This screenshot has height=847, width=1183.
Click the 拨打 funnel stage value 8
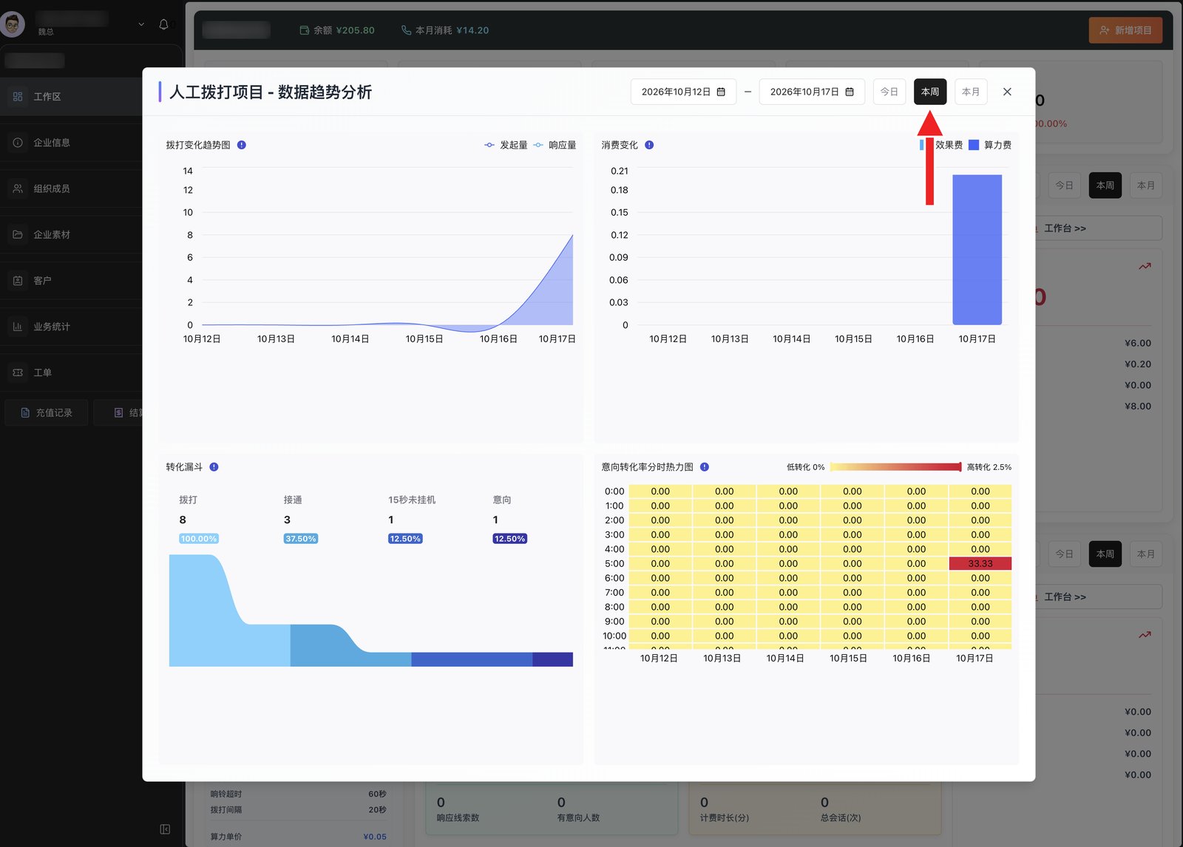(x=183, y=520)
